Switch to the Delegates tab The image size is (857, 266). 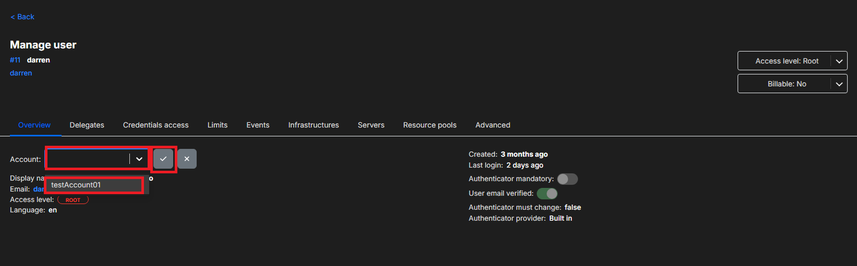pyautogui.click(x=87, y=125)
